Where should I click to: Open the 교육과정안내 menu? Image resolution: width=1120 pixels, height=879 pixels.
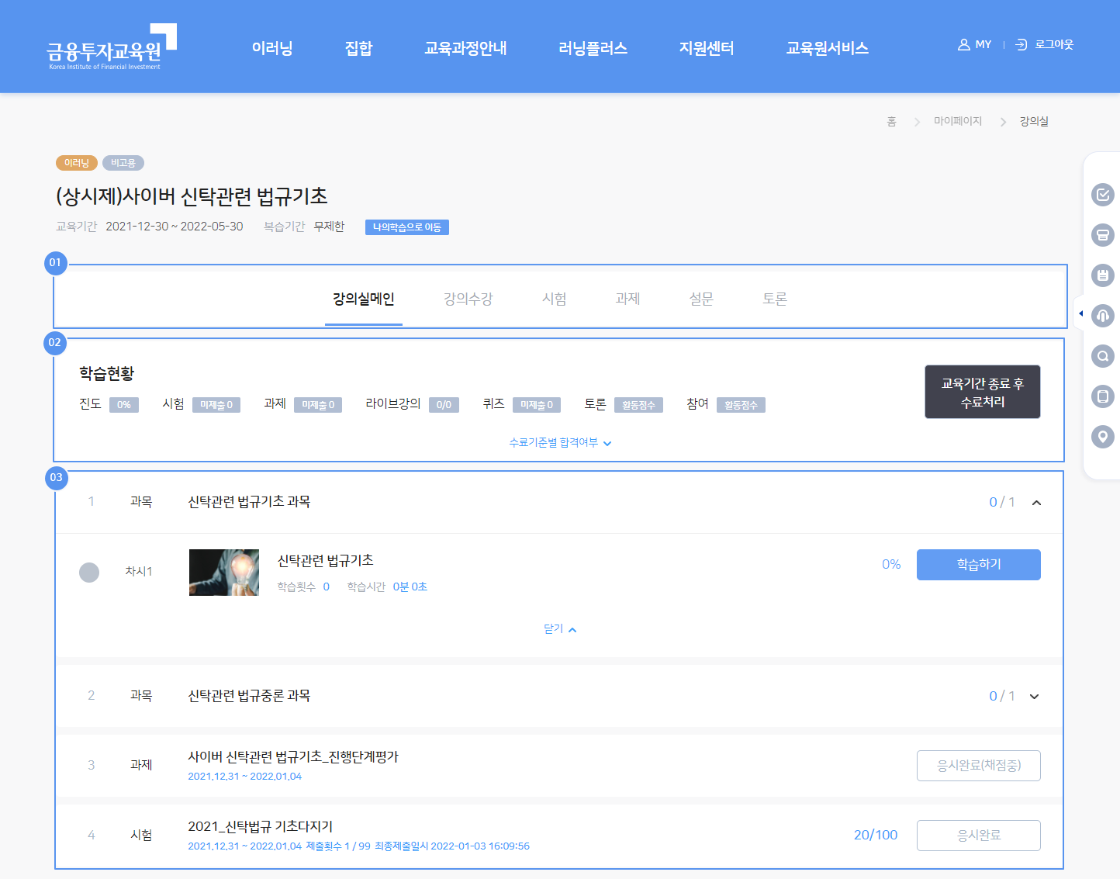click(x=465, y=48)
